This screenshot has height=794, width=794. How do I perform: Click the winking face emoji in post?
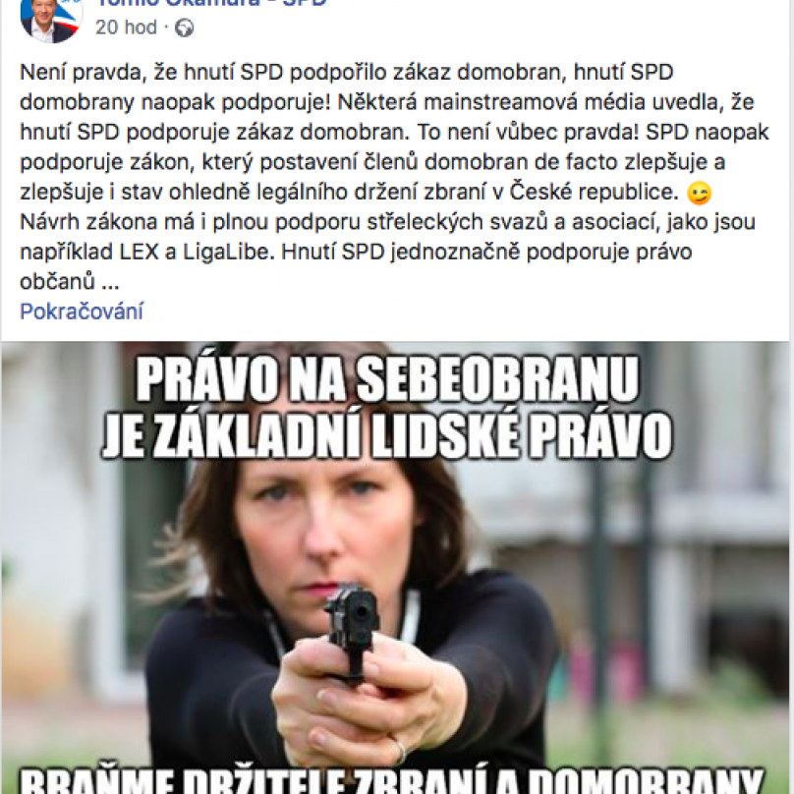click(x=700, y=193)
